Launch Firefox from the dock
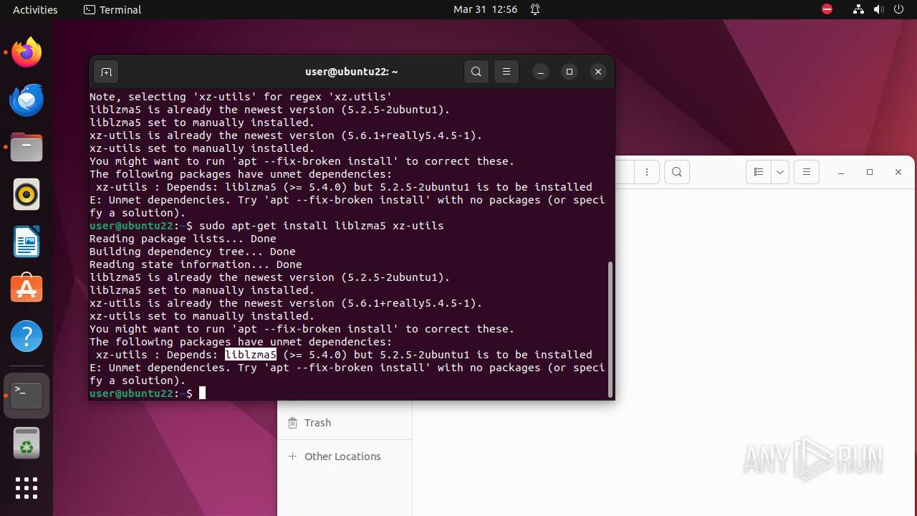 tap(27, 52)
